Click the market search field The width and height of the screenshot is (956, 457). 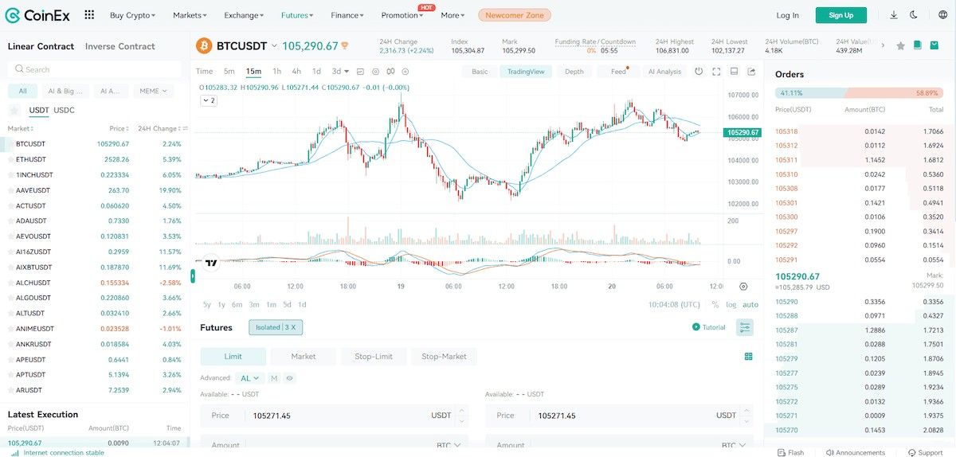94,69
